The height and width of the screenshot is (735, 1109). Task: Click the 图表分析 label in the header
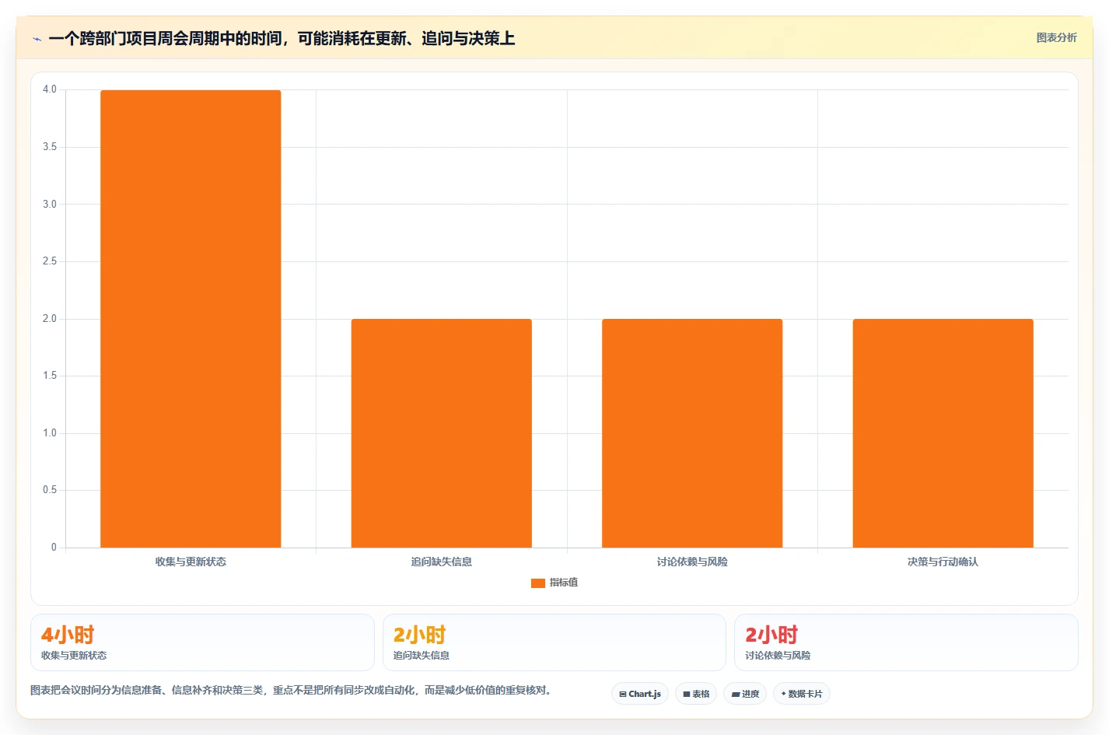coord(1056,37)
